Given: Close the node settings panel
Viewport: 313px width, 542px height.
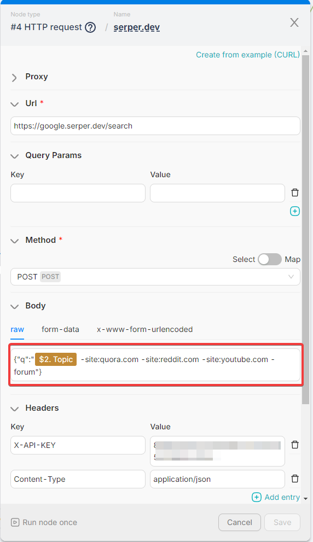Looking at the screenshot, I should 294,22.
